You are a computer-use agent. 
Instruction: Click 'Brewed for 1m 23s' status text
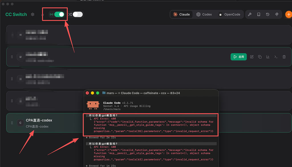click(x=102, y=166)
